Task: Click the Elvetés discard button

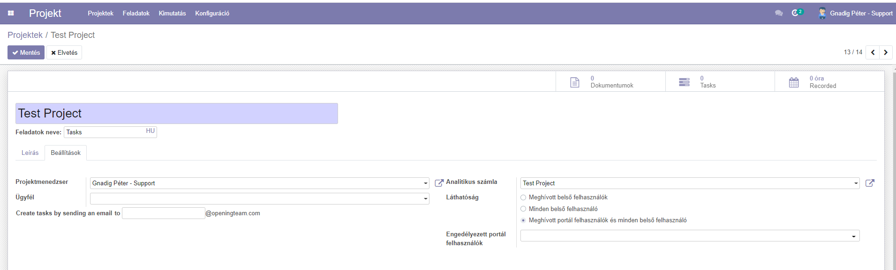Action: (x=64, y=52)
